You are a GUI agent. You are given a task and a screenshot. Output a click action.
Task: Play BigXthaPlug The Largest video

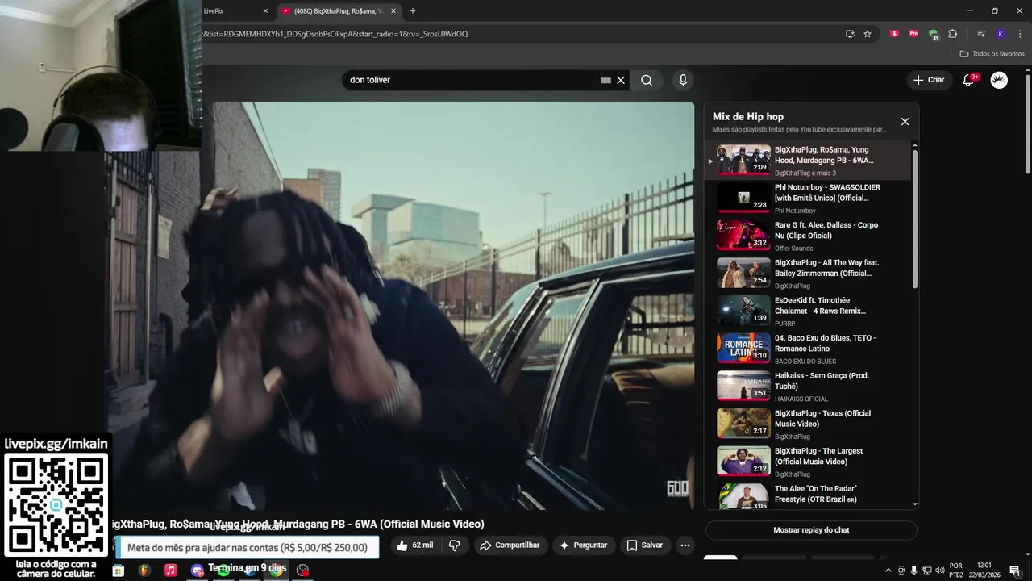coord(808,462)
